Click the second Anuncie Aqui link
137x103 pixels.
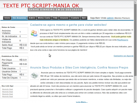pyautogui.click(x=7, y=91)
